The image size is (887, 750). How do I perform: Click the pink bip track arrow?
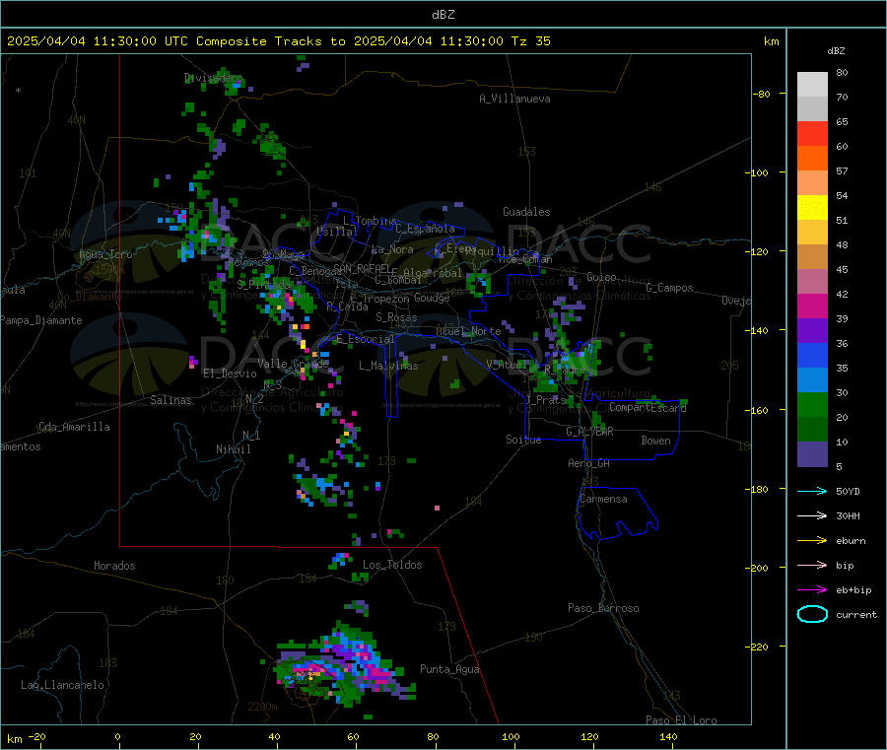pyautogui.click(x=812, y=565)
